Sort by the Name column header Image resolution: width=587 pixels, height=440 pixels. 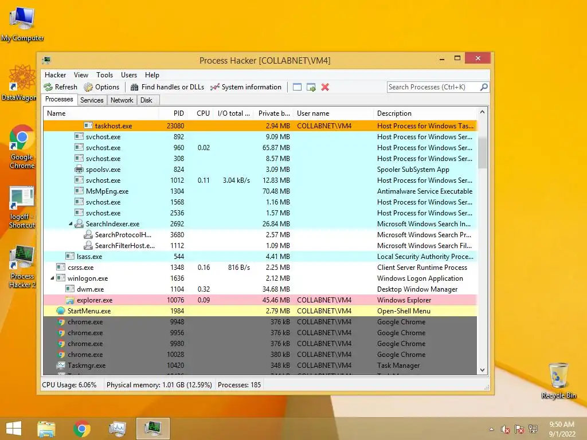101,113
